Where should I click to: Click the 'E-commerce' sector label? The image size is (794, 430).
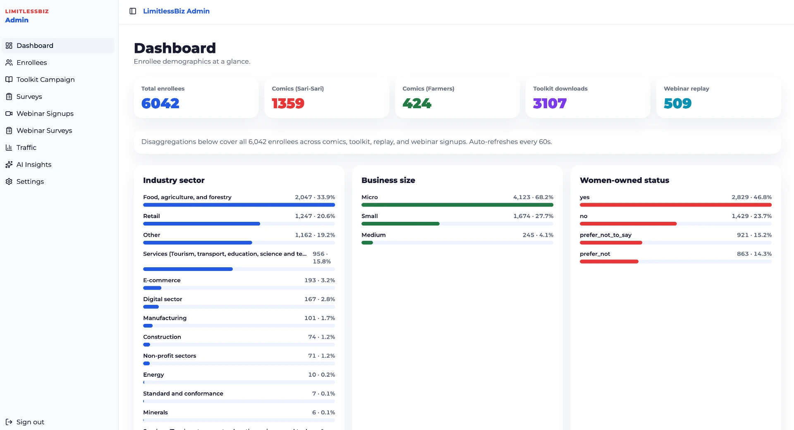point(162,280)
